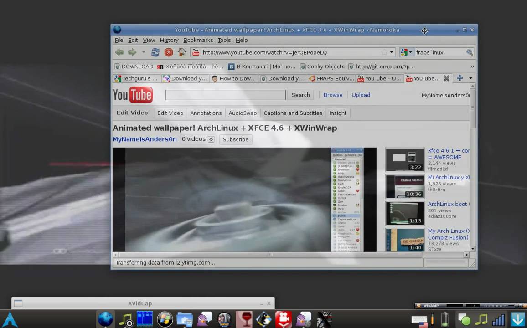Click the search magnifier in the fraps linux box
Viewport: 527px width, 328px height.
[470, 52]
